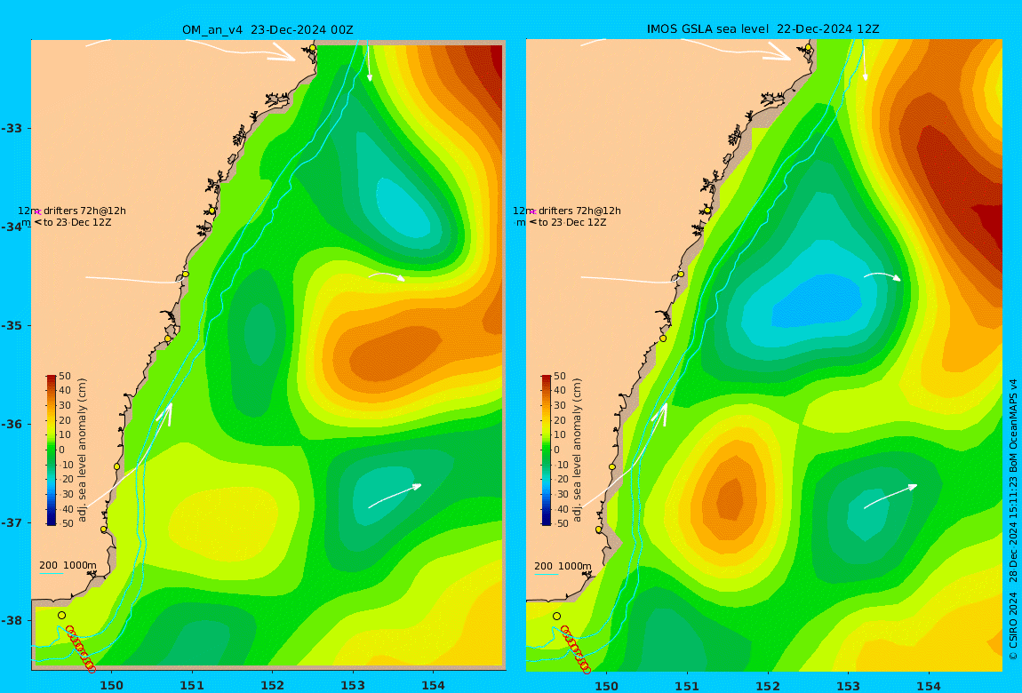Select the -37 latitude axis label
Screen dimensions: 1022x693
pos(13,523)
